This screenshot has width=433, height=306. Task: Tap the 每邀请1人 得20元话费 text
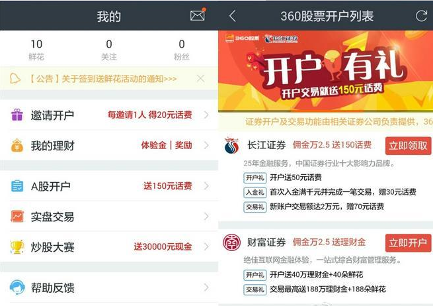(149, 115)
